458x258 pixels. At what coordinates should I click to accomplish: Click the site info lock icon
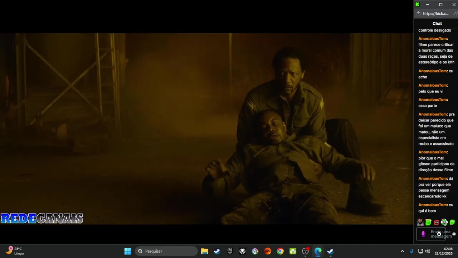[419, 14]
